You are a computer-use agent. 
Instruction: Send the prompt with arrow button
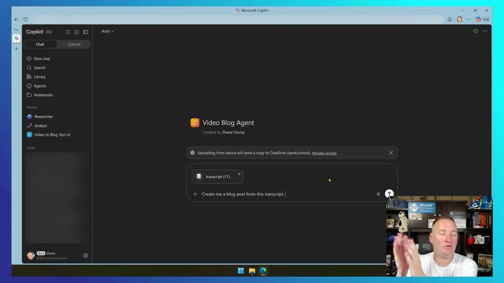389,194
